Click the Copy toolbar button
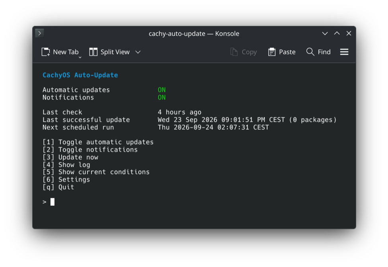Screen dimensions: 388x267 (243, 52)
